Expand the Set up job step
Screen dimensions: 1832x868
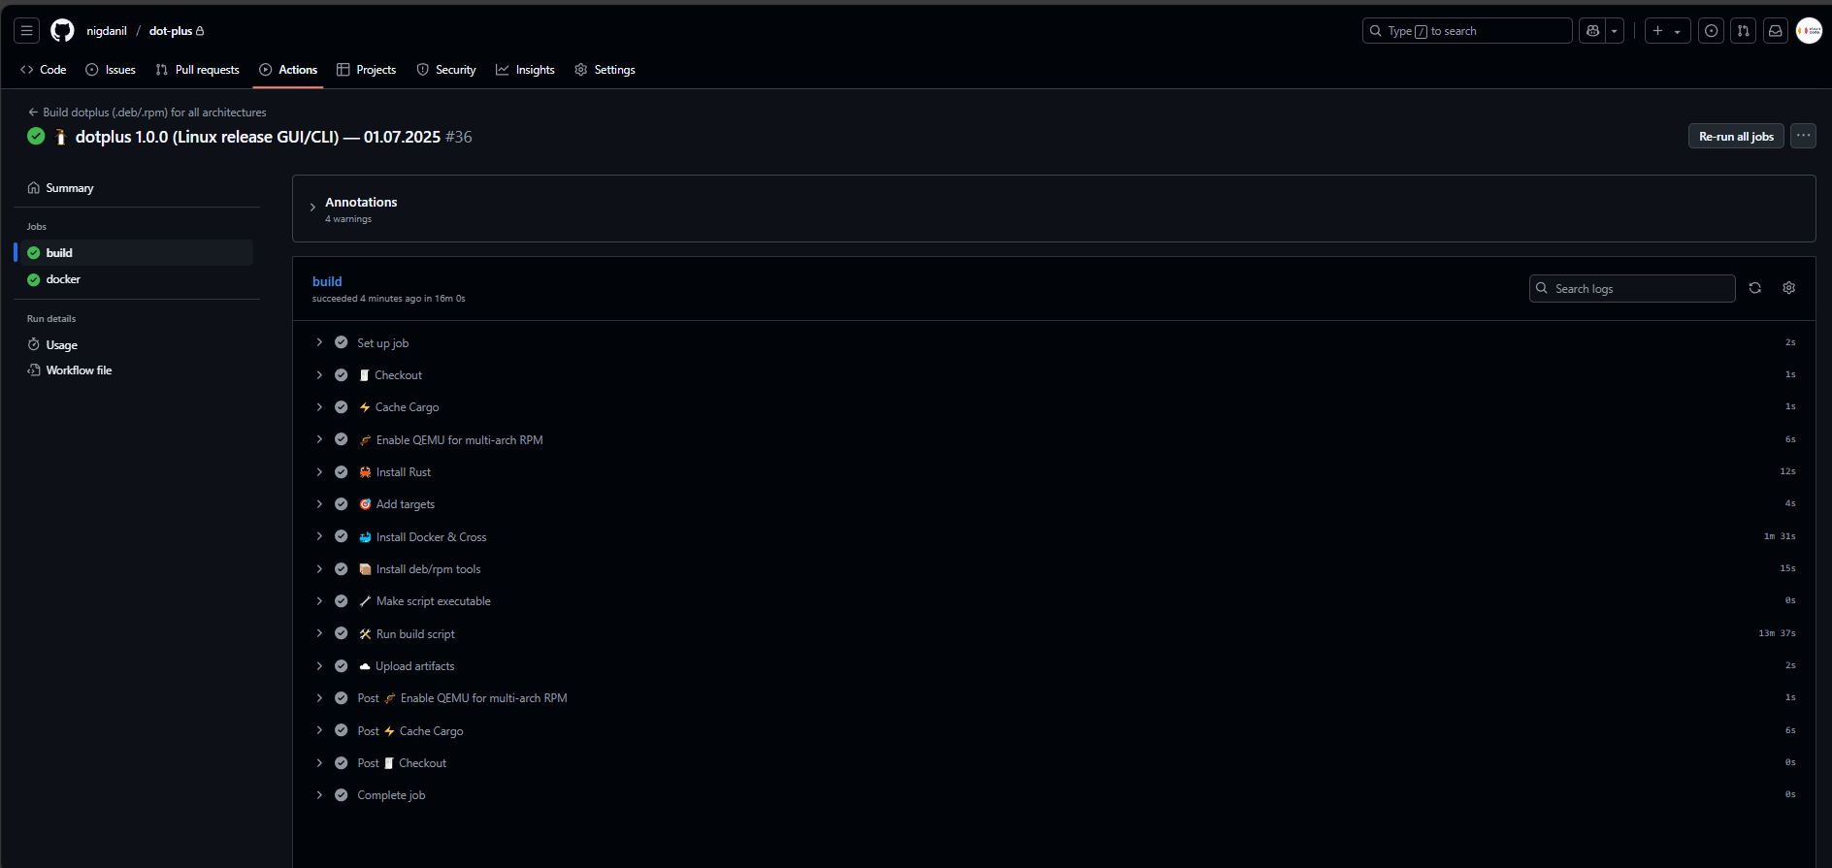[1054, 343]
